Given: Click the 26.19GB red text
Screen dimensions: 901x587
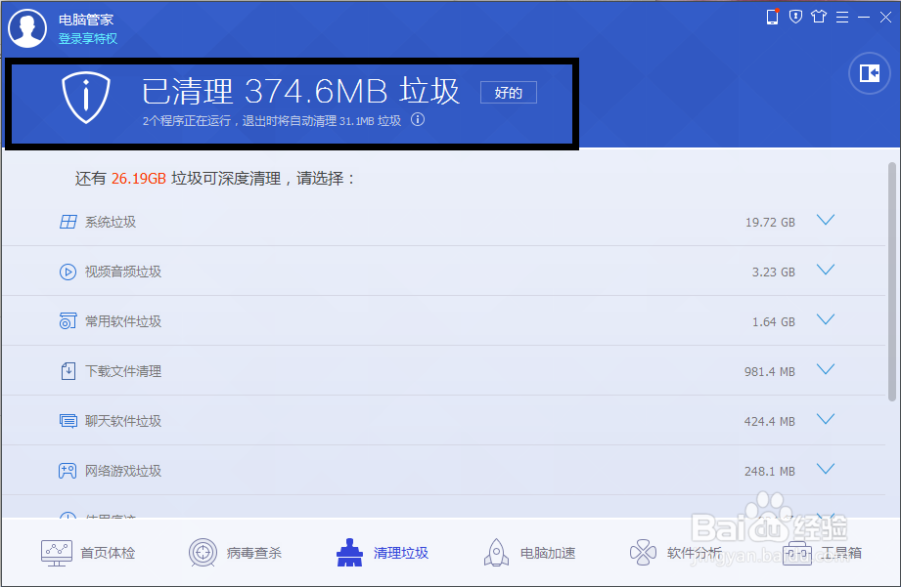Looking at the screenshot, I should [139, 179].
